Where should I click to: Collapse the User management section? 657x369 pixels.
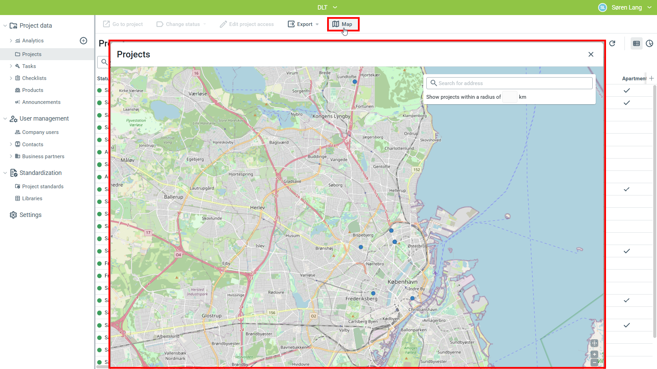tap(5, 119)
